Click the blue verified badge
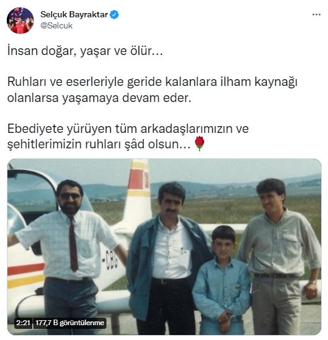328x340 pixels. [114, 15]
